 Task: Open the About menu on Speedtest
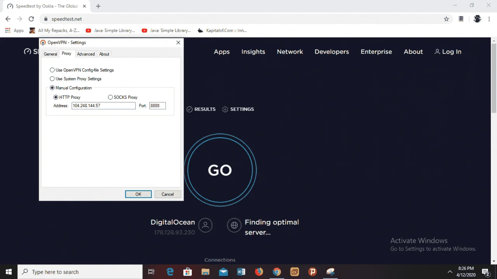tap(413, 52)
